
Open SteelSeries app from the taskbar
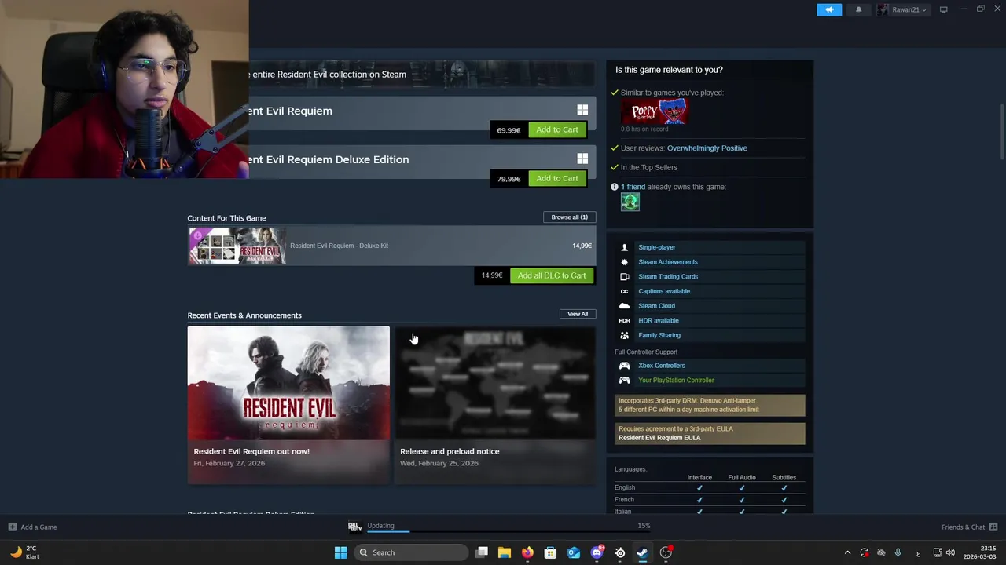coord(620,552)
